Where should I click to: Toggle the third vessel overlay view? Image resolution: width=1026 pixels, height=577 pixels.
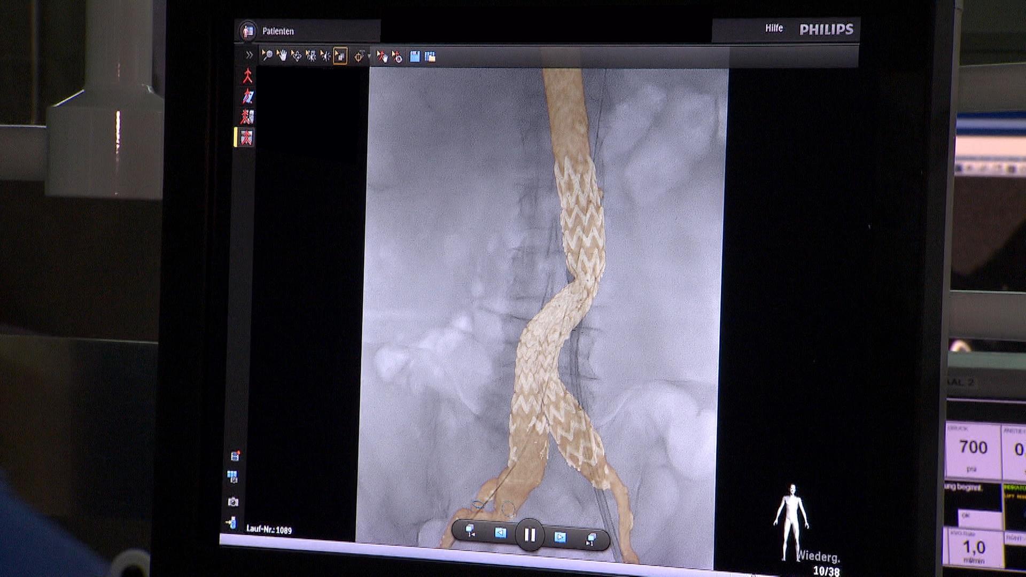[x=247, y=116]
